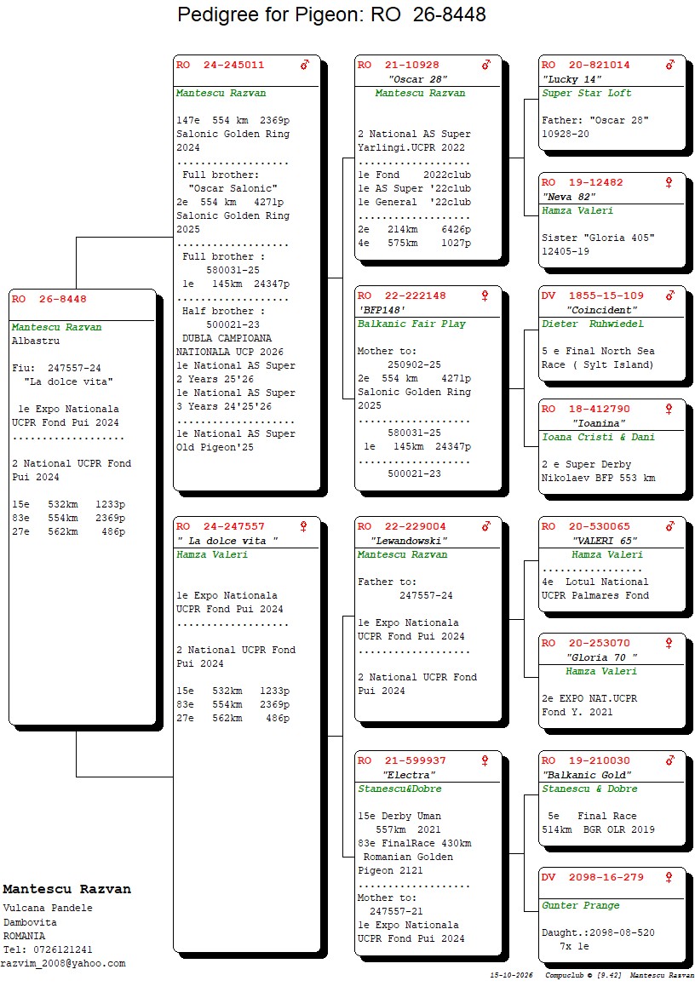This screenshot has width=695, height=998.
Task: Click the male symbol on card RO 20-530065
Action: point(670,526)
